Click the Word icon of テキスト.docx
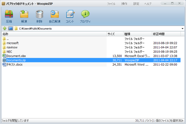 pyautogui.click(x=4, y=64)
